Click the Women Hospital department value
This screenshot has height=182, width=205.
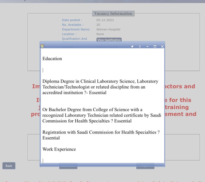coord(108,29)
